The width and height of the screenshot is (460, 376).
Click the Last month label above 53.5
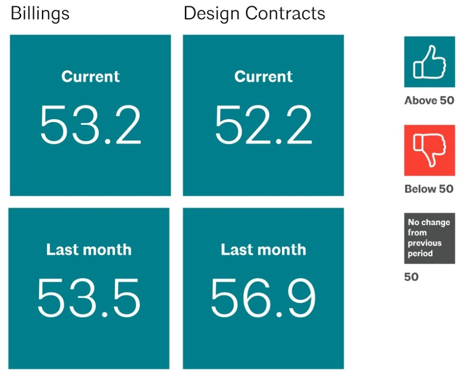(89, 250)
